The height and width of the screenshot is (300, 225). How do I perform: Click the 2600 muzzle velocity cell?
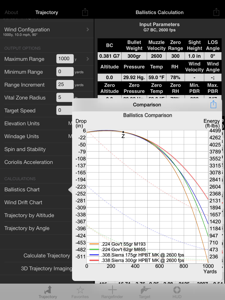pyautogui.click(x=156, y=56)
